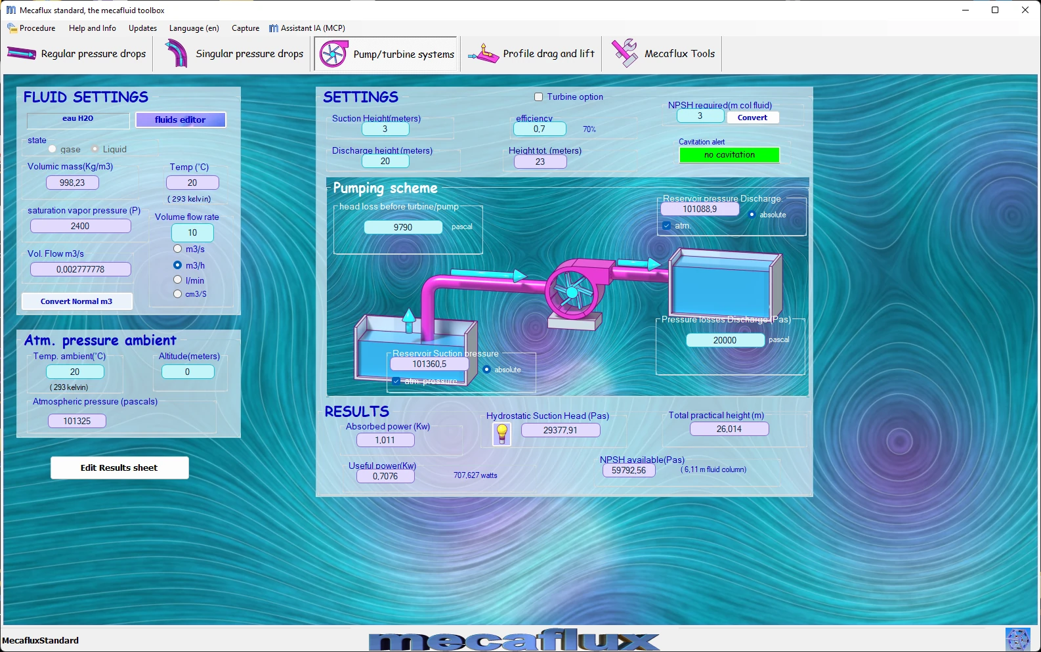Select absolute option for discharge reservoir
1041x652 pixels.
(752, 215)
